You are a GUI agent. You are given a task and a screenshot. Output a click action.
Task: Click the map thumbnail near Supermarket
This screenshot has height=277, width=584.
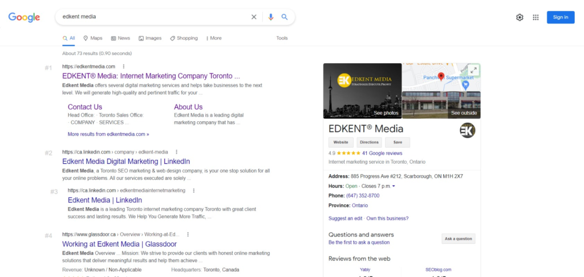click(441, 77)
